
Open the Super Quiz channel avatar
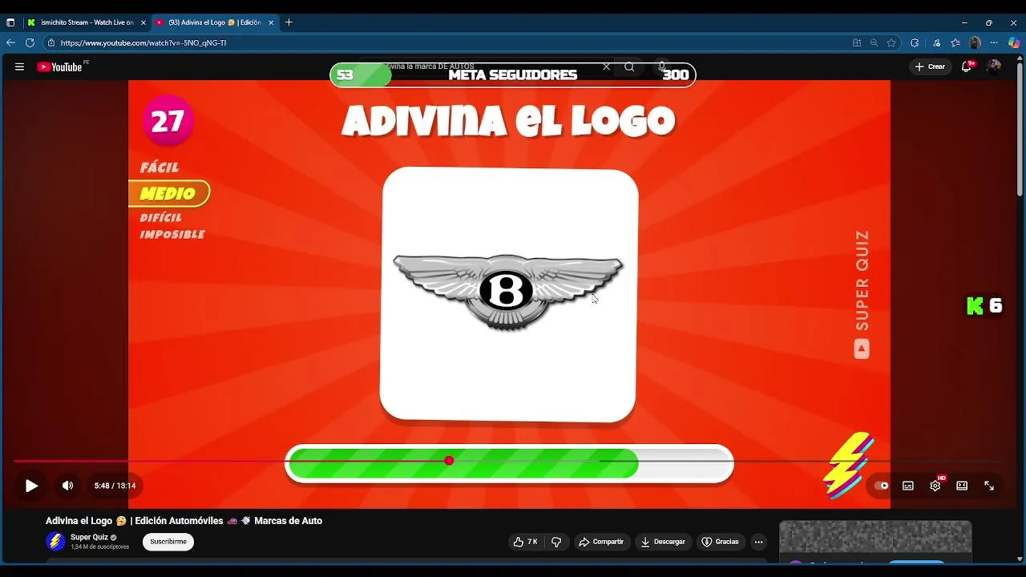click(x=55, y=542)
